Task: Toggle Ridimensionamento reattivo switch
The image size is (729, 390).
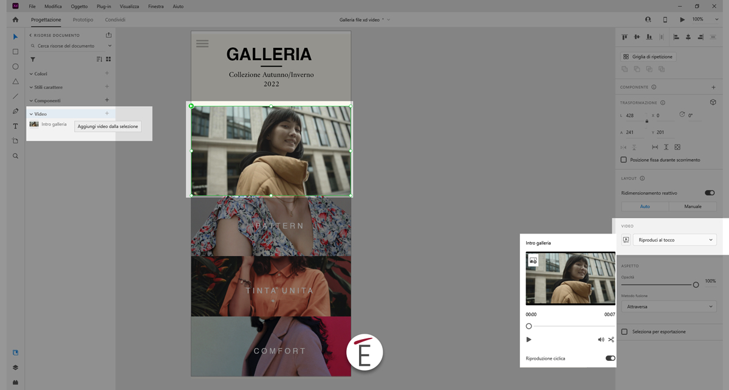Action: (709, 193)
